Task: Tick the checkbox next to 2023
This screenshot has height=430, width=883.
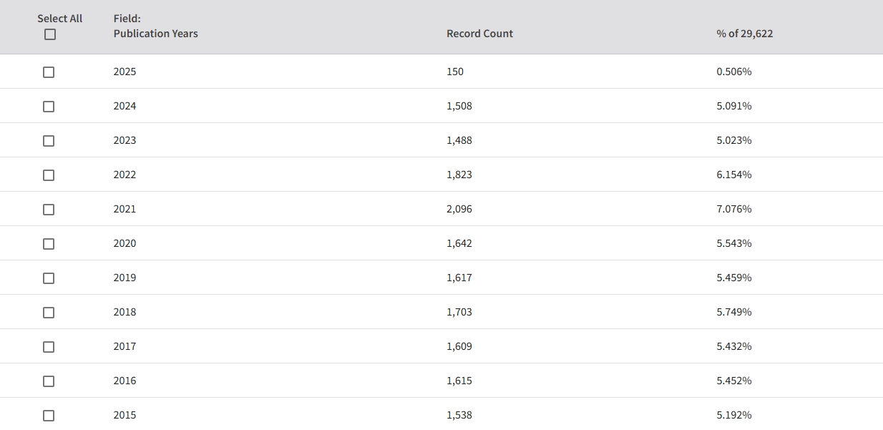Action: pos(49,141)
